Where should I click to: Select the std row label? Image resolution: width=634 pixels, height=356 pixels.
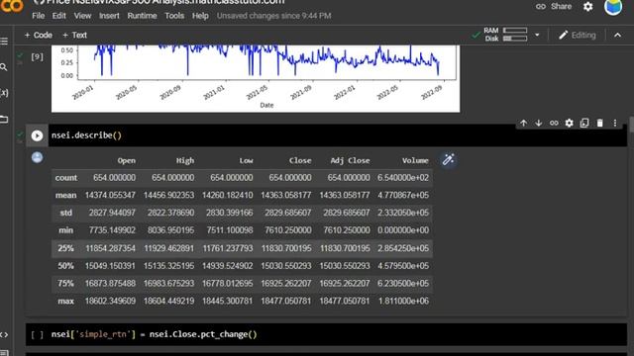click(x=66, y=213)
